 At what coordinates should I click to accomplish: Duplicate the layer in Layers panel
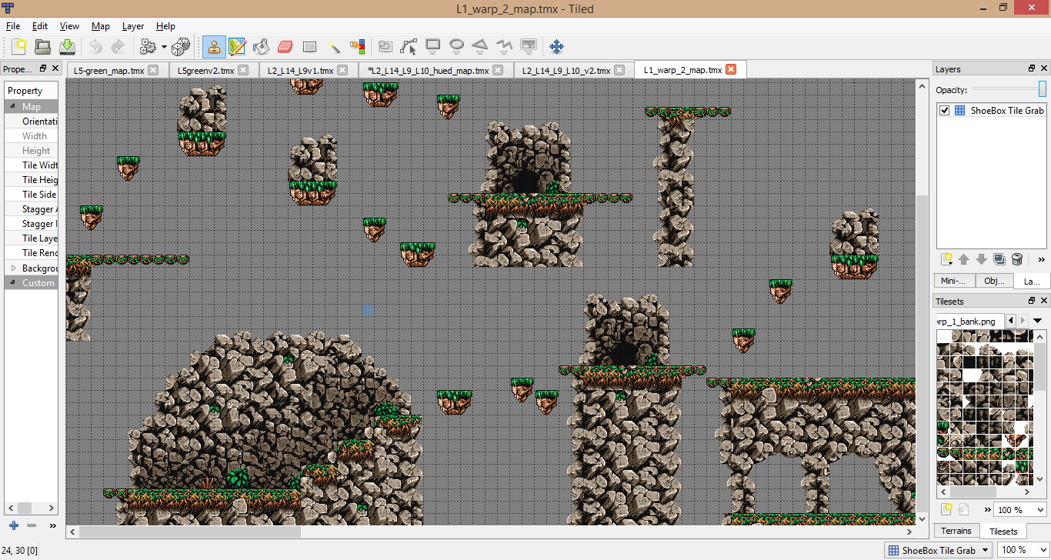[x=999, y=259]
